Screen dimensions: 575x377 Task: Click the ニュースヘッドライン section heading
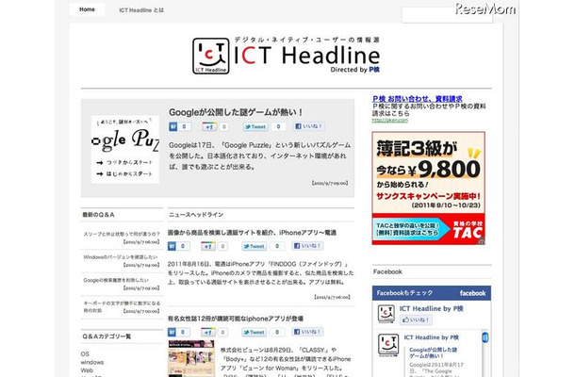tap(196, 215)
